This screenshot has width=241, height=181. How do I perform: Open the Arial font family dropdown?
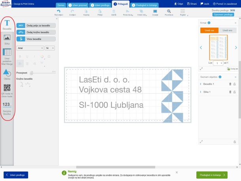[30, 48]
